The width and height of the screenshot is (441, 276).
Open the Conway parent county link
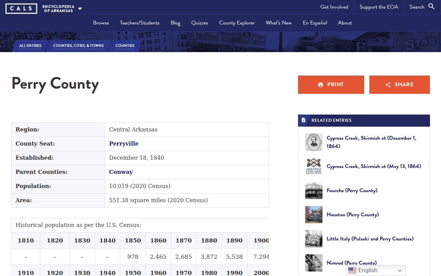pyautogui.click(x=121, y=172)
